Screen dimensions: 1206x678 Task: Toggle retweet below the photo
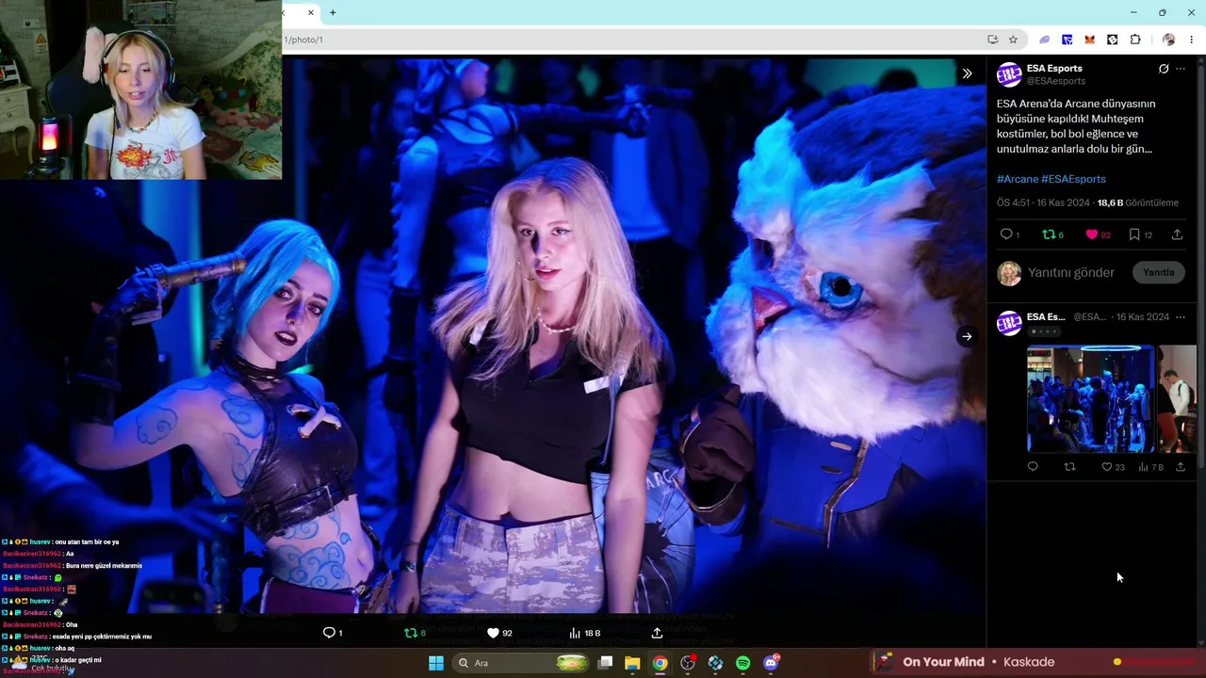tap(410, 633)
